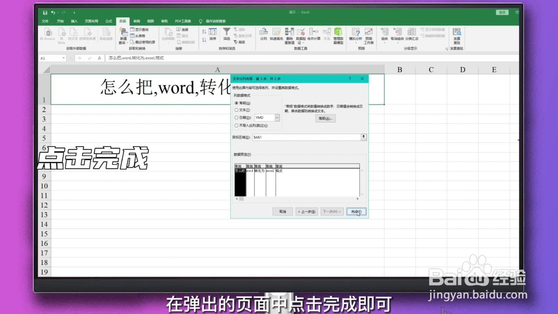Click 预测工作表 (Forecast Sheet) icon
558x314 pixels.
click(369, 32)
